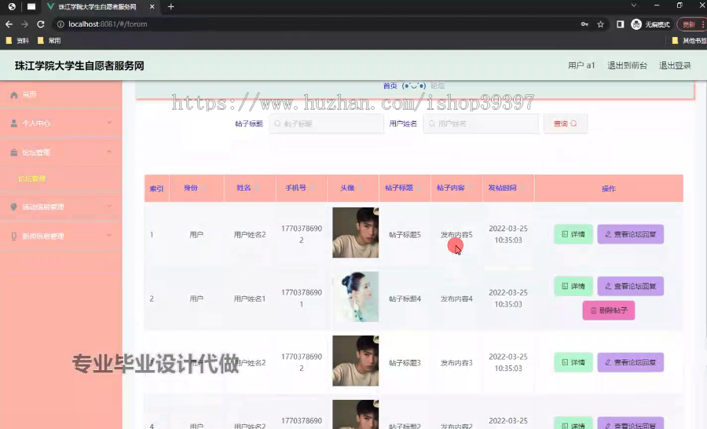Expand 新闻信息管理 sidebar menu
Image resolution: width=707 pixels, height=429 pixels.
(x=60, y=236)
